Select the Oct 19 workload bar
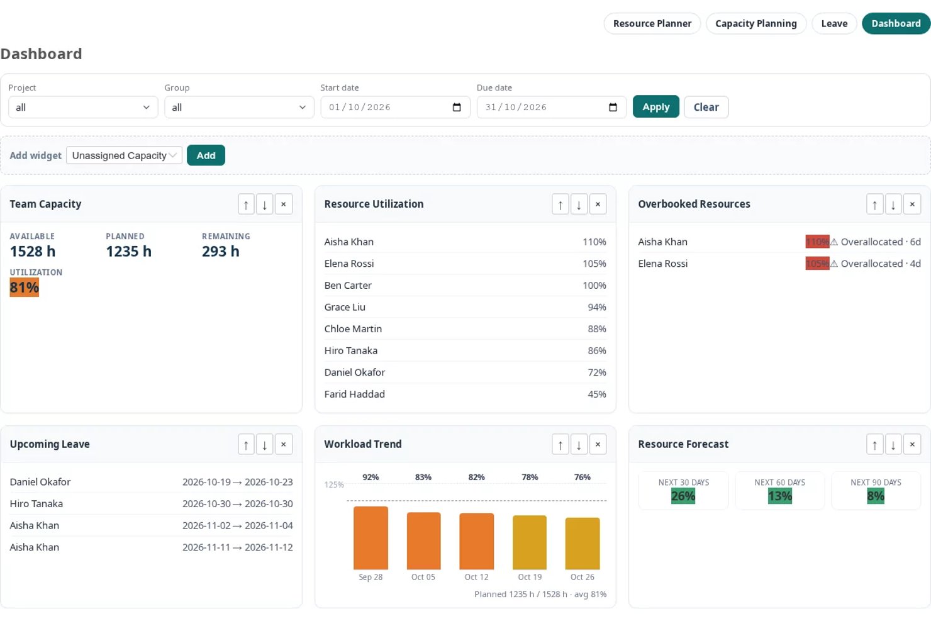This screenshot has height=621, width=931. coord(530,542)
